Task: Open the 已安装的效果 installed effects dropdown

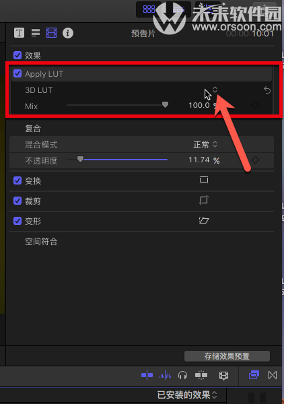Action: [x=187, y=395]
